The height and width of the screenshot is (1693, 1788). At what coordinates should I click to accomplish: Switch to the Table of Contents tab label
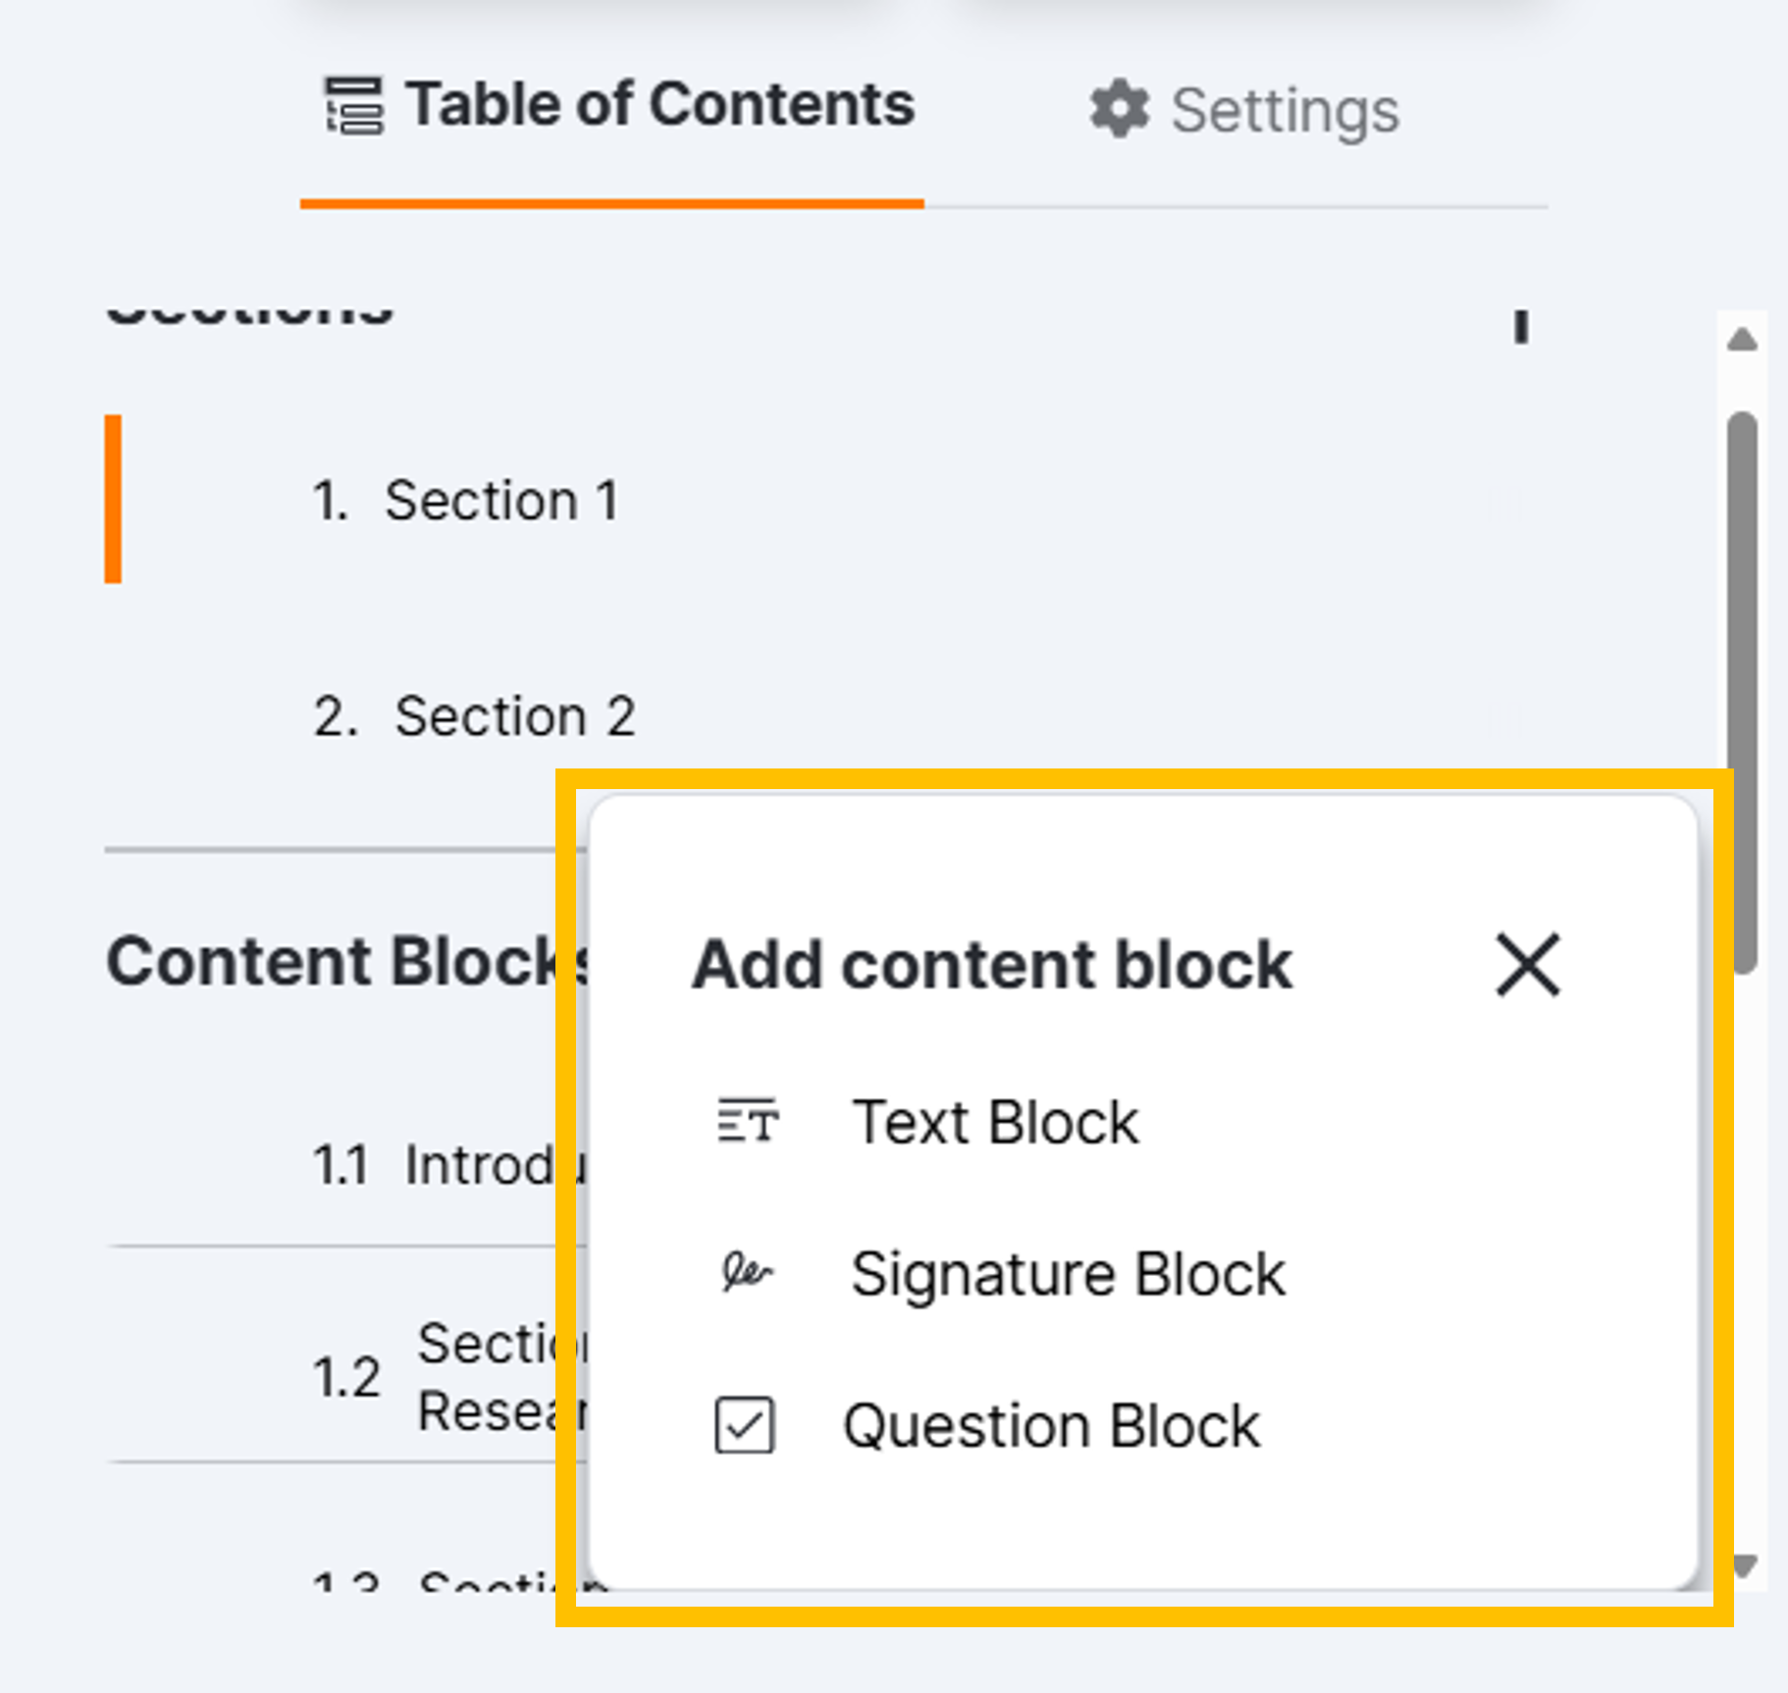pyautogui.click(x=660, y=106)
